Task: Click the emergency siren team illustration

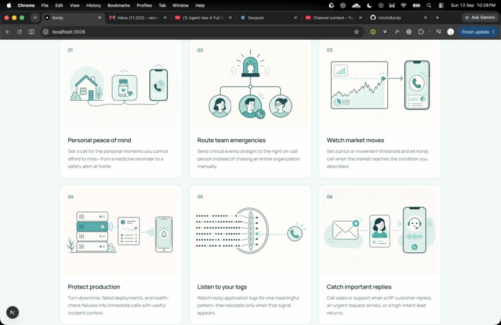Action: tap(250, 85)
